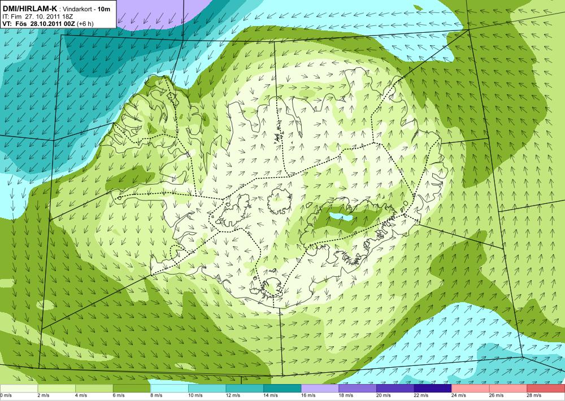Screen dimensions: 565x401
Task: Select the light green 2–4 m/s legend swatch
Action: (56, 389)
